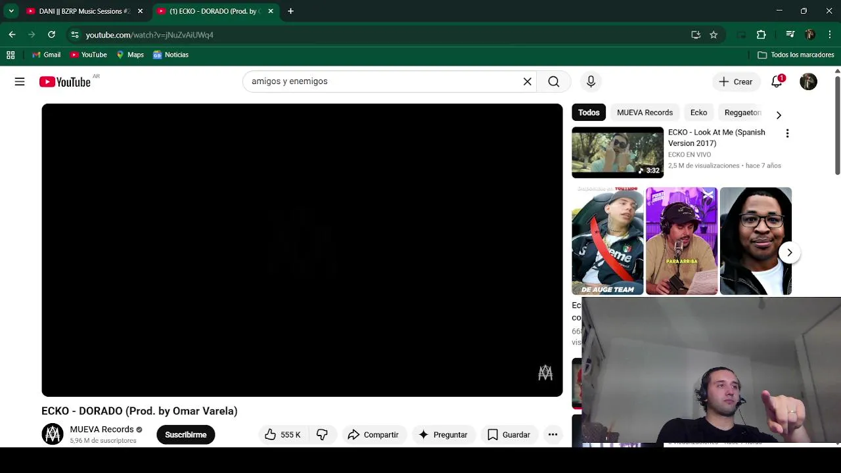Like the video (555 K)
The image size is (841, 473).
click(x=283, y=434)
